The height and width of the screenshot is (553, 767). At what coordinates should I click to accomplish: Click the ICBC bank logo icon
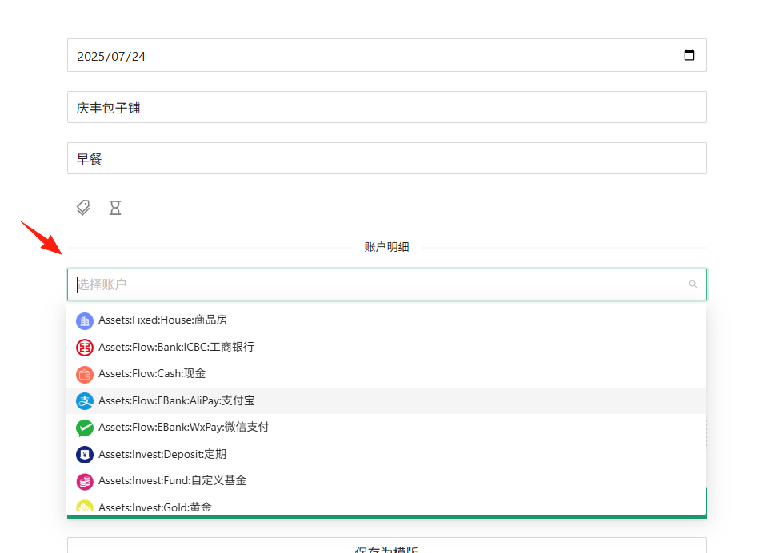85,348
